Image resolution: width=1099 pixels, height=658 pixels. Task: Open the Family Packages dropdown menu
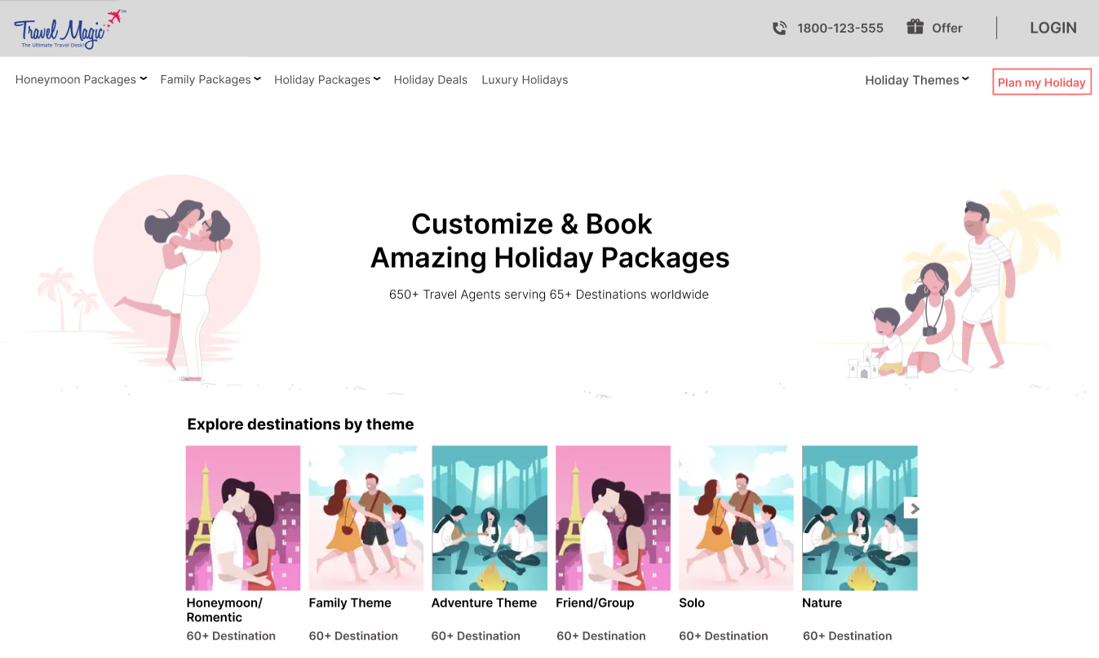pos(210,79)
